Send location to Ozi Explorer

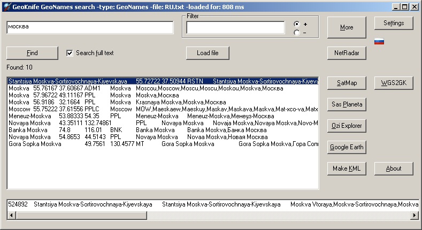coord(347,126)
